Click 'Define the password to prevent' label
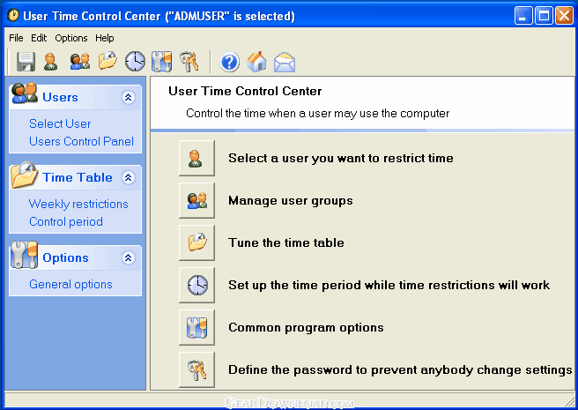The image size is (578, 410). [x=400, y=370]
